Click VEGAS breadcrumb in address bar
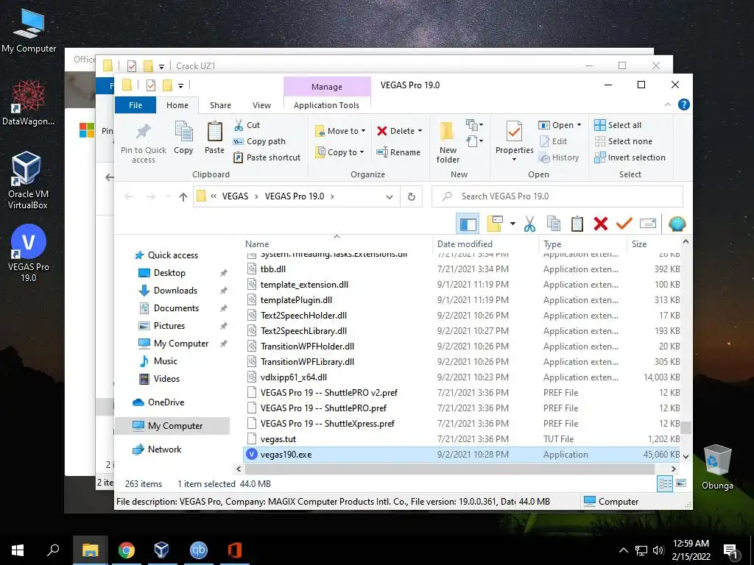 235,196
